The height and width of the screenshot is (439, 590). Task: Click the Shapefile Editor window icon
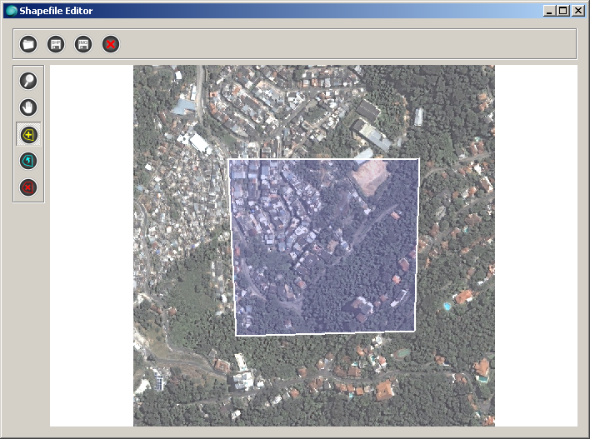click(11, 11)
